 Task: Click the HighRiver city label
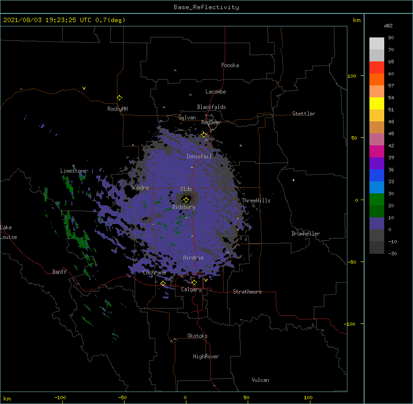tap(206, 356)
